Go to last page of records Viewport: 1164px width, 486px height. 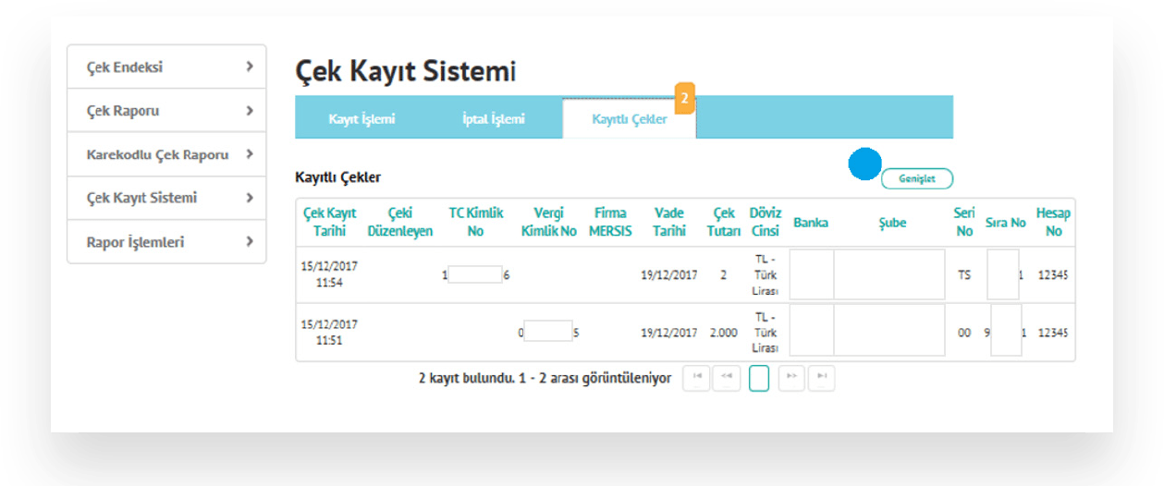tap(821, 378)
